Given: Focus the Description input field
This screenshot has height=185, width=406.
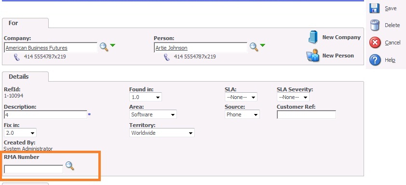Looking at the screenshot, I should pos(46,114).
